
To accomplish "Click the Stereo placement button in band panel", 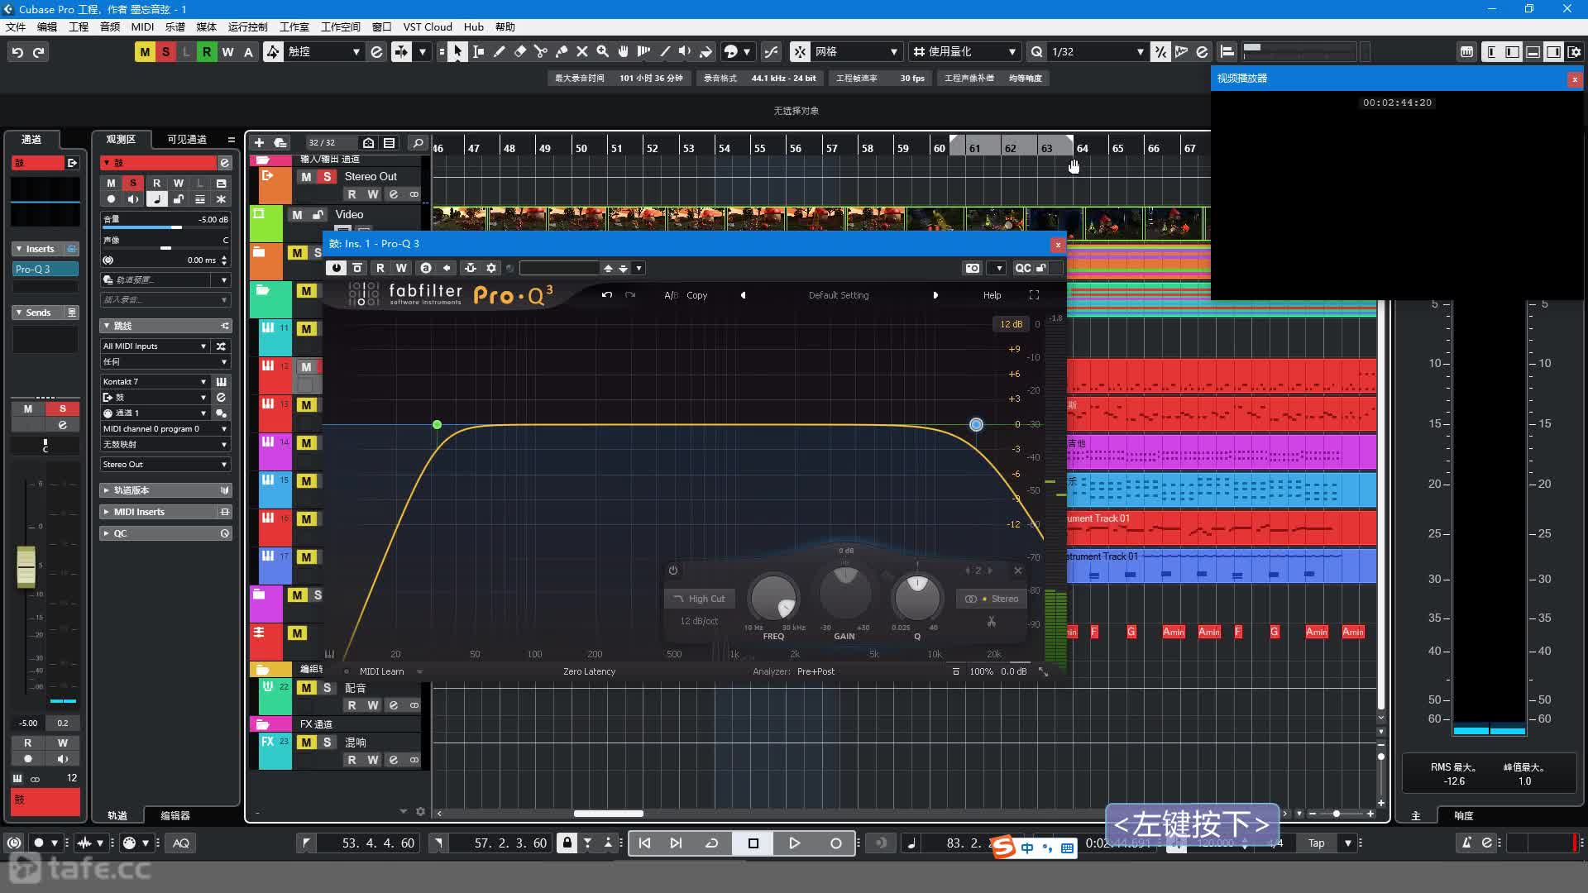I will coord(992,599).
